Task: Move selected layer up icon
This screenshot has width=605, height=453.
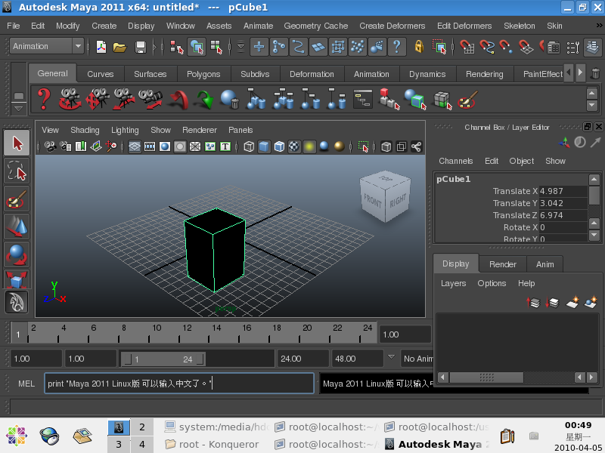Action: (533, 303)
